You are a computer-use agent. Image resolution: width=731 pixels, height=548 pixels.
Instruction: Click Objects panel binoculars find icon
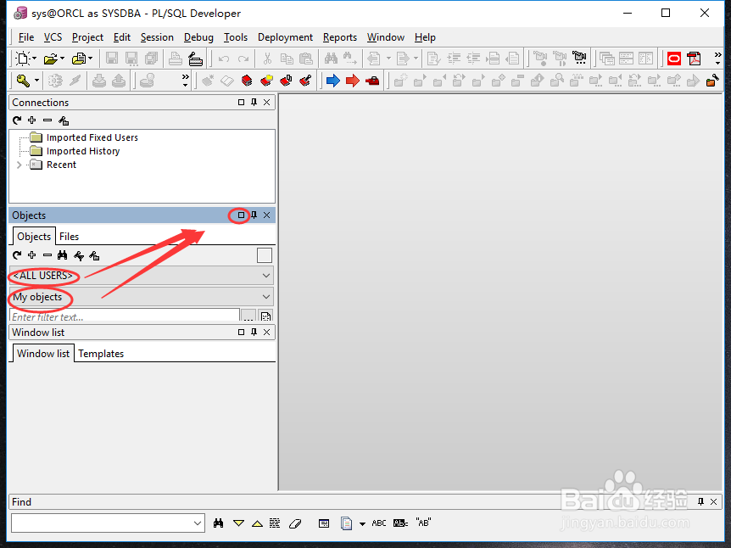[63, 255]
